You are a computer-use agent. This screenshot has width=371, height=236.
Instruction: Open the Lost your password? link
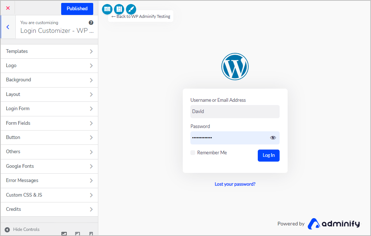coord(235,184)
